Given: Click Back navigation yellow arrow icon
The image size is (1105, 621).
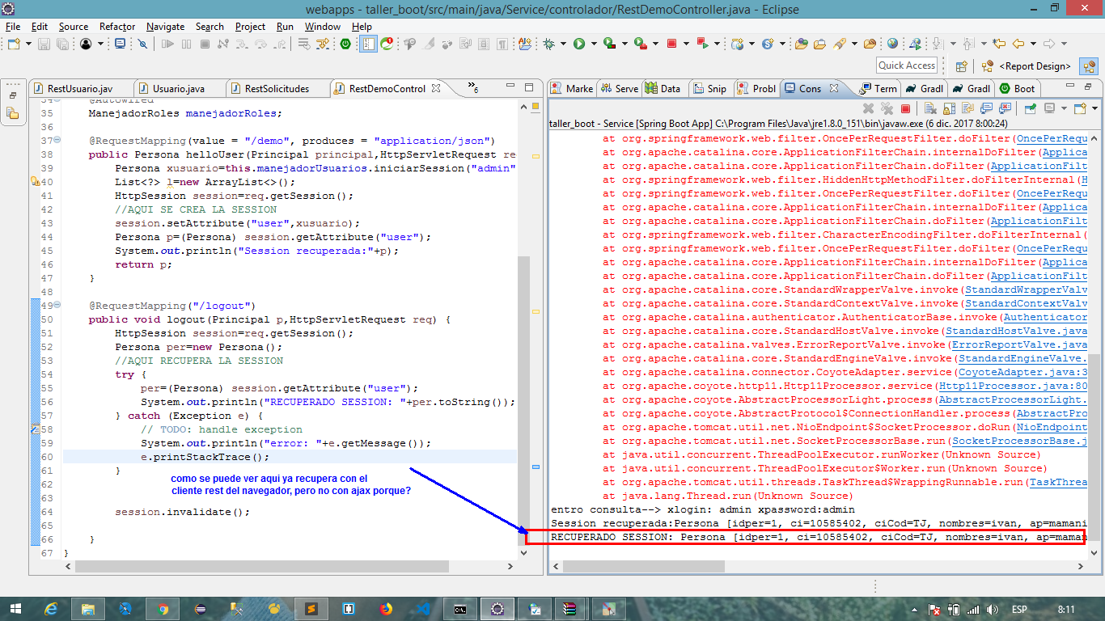Looking at the screenshot, I should (1018, 44).
